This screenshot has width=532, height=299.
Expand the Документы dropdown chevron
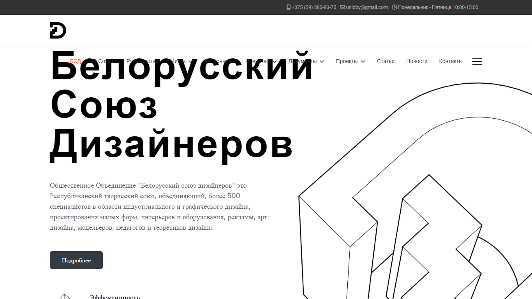point(322,62)
